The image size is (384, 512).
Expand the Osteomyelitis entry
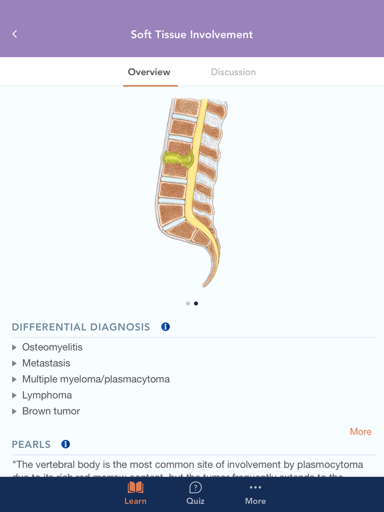(x=52, y=347)
